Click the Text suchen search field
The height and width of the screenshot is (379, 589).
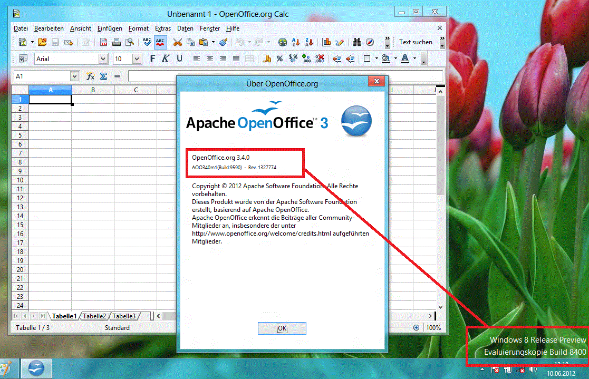click(416, 42)
